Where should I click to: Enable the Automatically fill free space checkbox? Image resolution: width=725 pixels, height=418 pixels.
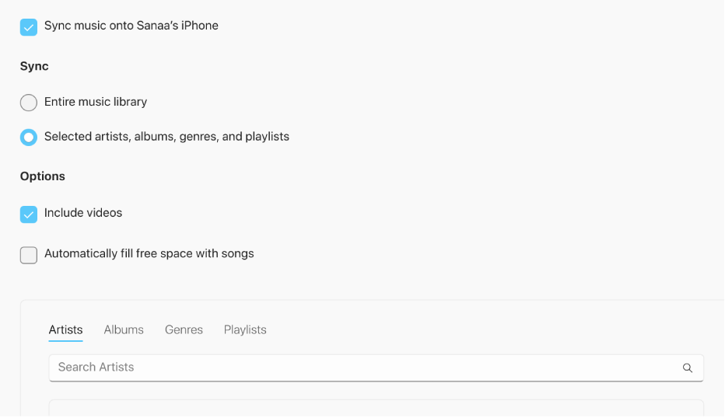[29, 255]
